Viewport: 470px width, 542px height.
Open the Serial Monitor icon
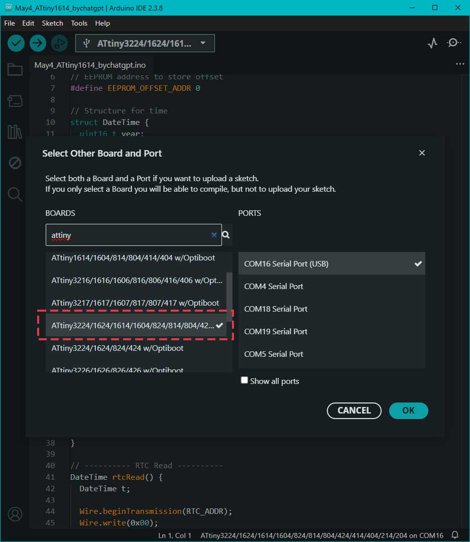point(453,43)
